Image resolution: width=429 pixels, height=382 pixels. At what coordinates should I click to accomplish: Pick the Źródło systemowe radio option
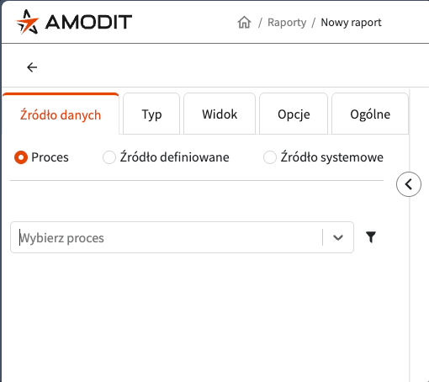click(x=270, y=157)
